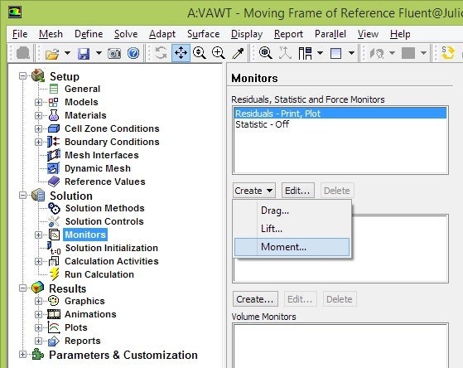
Task: Expand the Models tree node
Action: (38, 102)
